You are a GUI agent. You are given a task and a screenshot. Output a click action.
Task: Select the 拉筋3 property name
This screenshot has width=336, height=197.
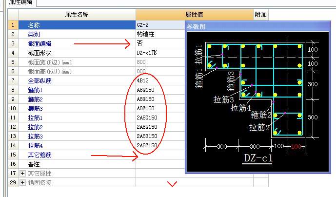tap(35, 137)
